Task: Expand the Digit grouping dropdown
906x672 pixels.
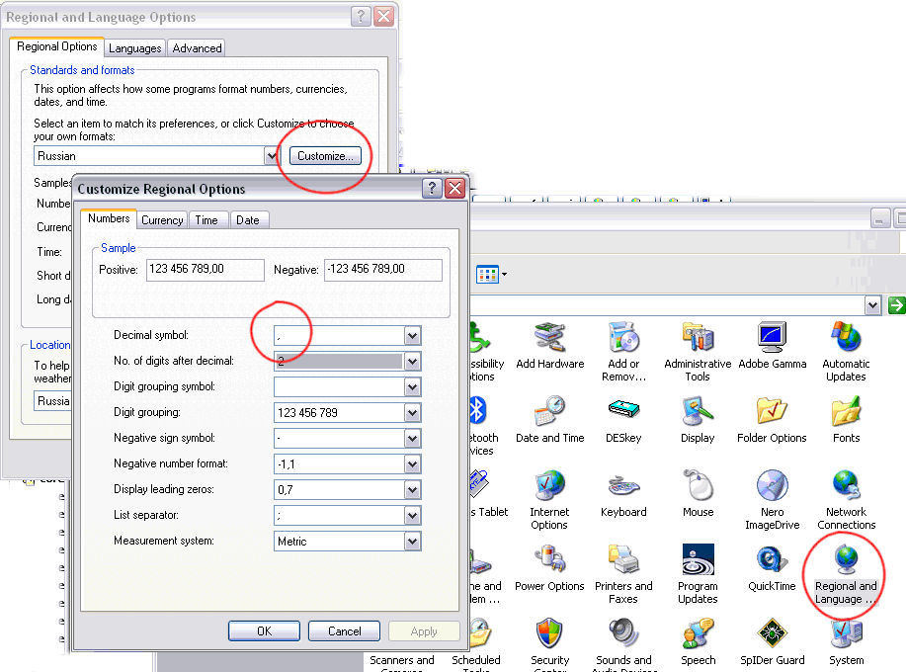Action: pos(412,413)
